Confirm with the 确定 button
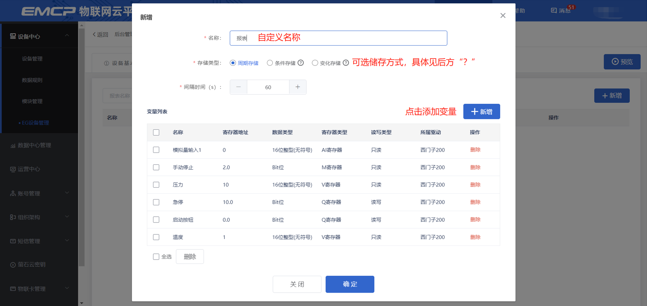Image resolution: width=647 pixels, height=306 pixels. [350, 284]
